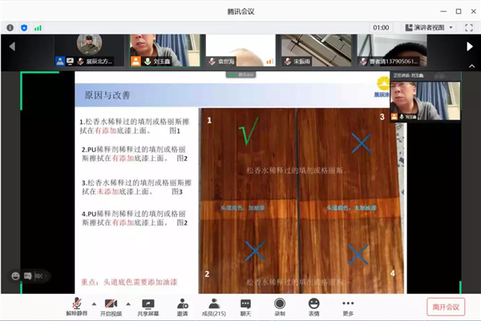Select the participant thumbnail ending 137905061
The width and height of the screenshot is (481, 321).
(392, 50)
